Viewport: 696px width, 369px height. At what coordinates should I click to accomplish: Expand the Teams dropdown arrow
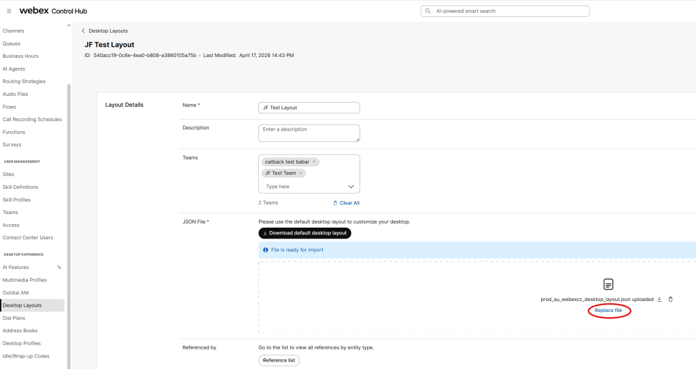[351, 186]
